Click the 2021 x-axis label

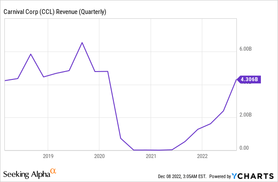151,156
